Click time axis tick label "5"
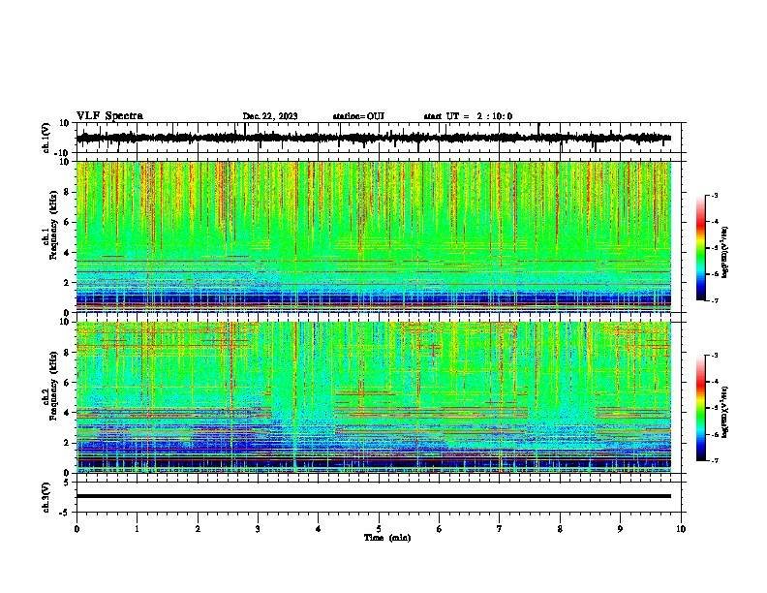Viewport: 767px width, 593px height. coord(379,529)
